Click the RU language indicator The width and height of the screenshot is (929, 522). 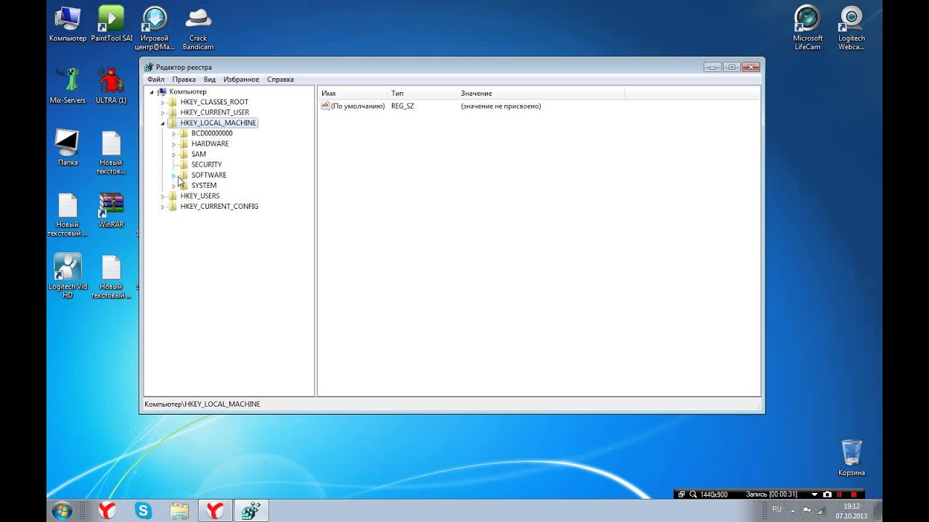pos(777,510)
